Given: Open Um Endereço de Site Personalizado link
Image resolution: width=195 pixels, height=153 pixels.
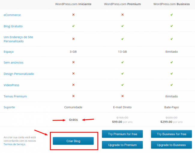Looking at the screenshot, I should pos(18,39).
